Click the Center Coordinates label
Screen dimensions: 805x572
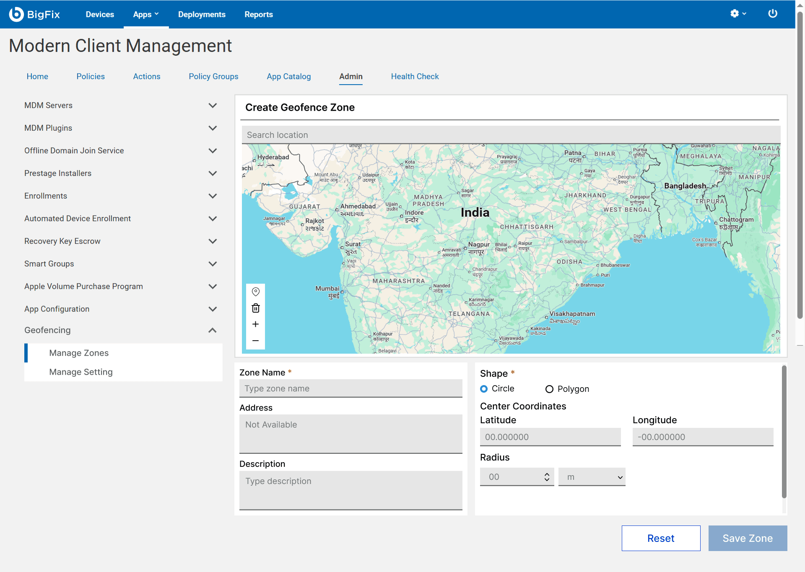point(523,406)
